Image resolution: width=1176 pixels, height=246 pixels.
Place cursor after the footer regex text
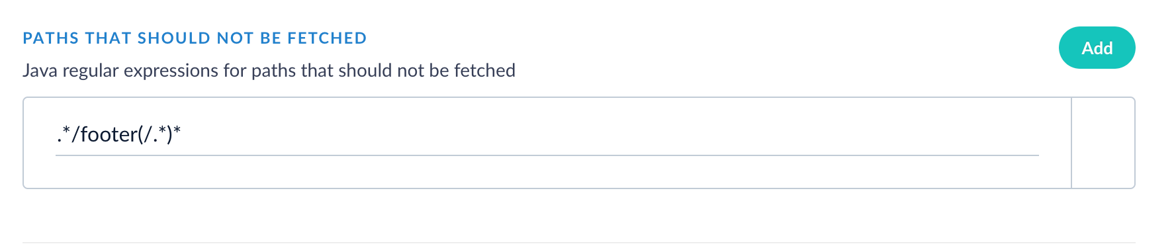pyautogui.click(x=182, y=135)
